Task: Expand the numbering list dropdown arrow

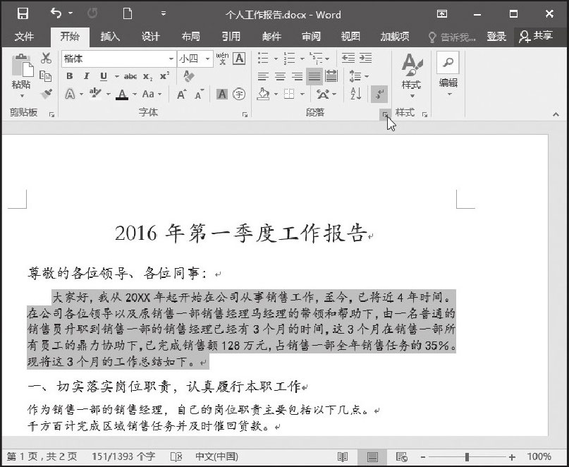Action: [x=302, y=59]
